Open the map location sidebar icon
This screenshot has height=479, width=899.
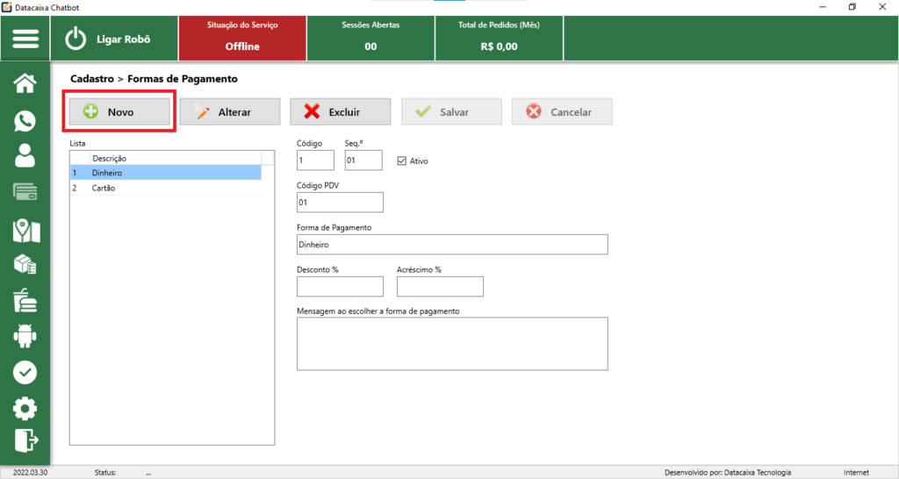[x=25, y=231]
